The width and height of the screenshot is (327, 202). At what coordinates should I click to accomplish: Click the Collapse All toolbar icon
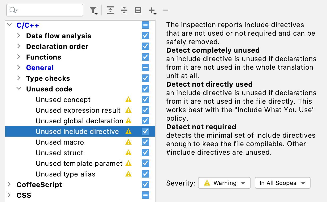coord(124,10)
